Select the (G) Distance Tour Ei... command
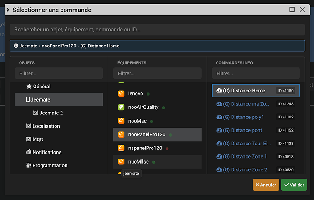 256,144
